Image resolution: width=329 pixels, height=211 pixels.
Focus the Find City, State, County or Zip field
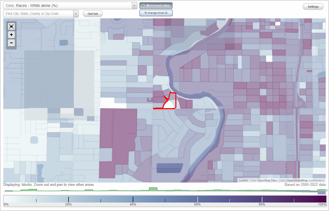tap(38, 14)
